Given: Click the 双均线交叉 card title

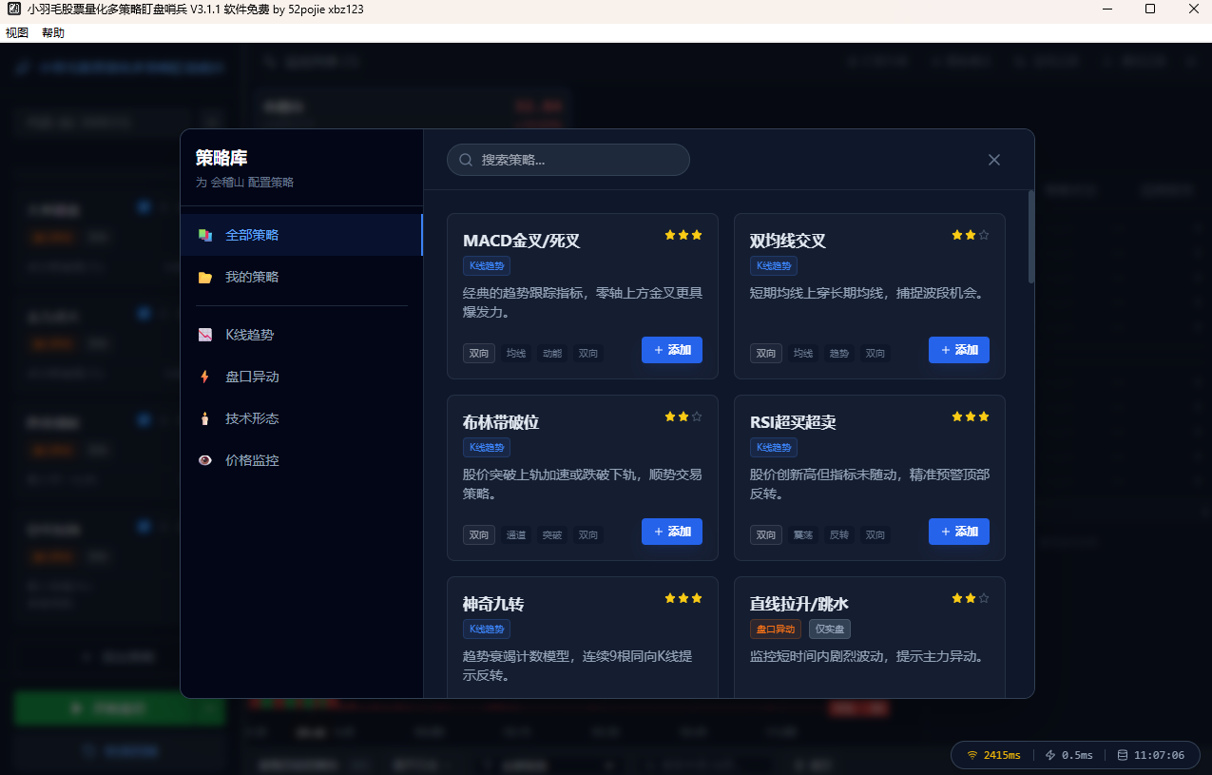Looking at the screenshot, I should coord(788,241).
